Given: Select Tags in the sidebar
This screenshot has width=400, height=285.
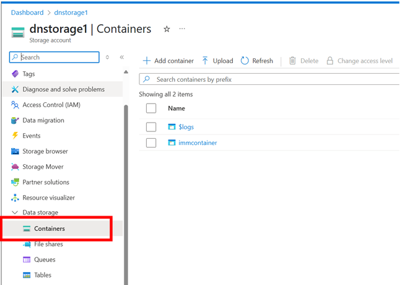Looking at the screenshot, I should tap(63, 74).
